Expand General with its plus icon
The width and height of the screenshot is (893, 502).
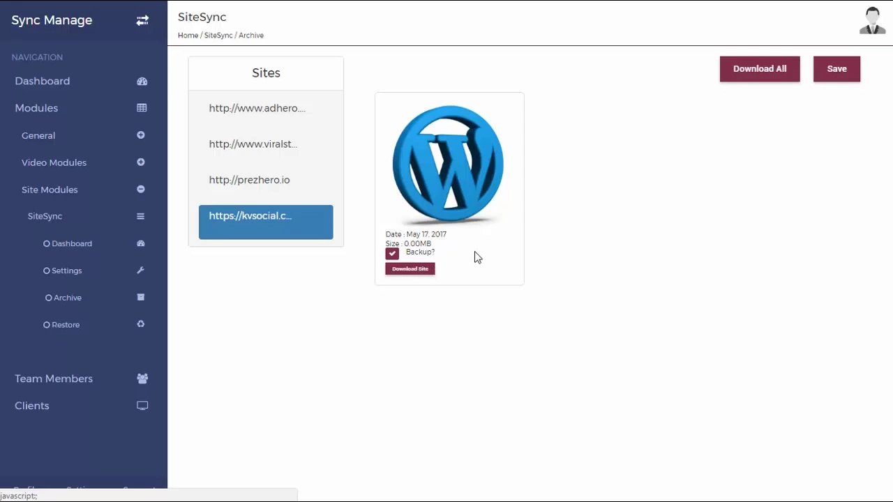141,135
